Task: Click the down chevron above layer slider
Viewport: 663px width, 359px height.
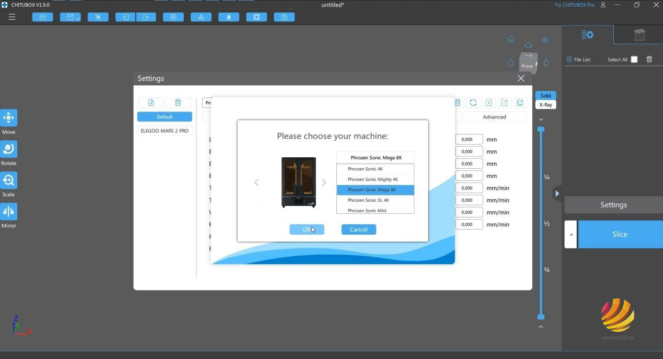Action: click(541, 119)
